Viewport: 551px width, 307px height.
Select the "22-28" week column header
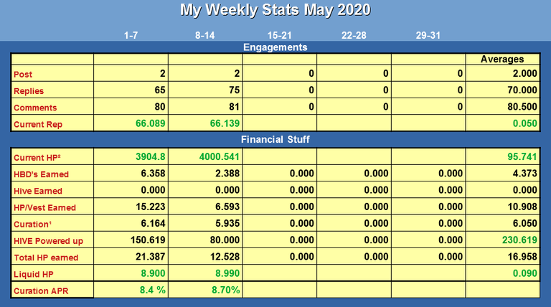(x=354, y=35)
